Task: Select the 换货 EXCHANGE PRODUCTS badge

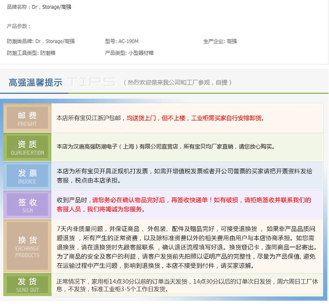Action: [27, 246]
